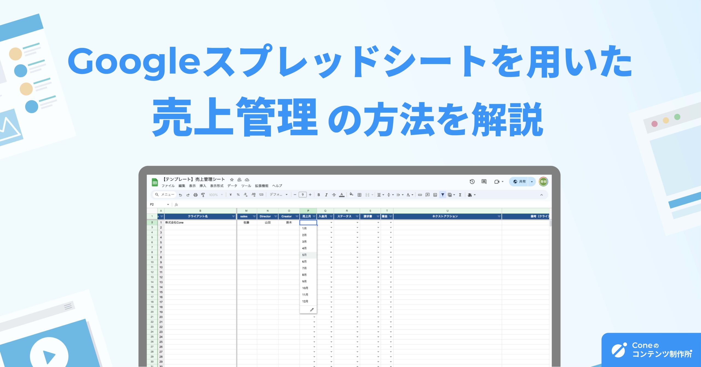The image size is (701, 367).
Task: Click the font size 9 field
Action: point(303,195)
